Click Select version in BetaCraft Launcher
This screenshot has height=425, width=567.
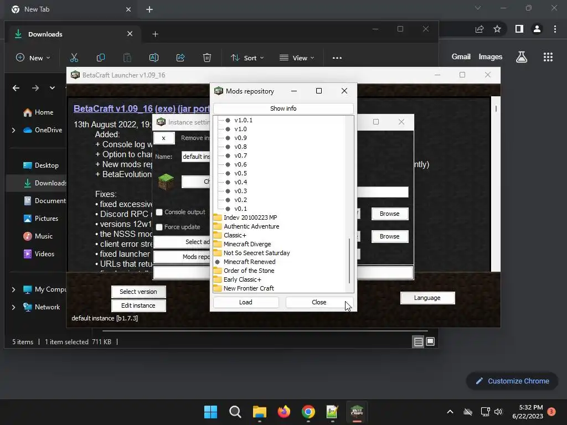click(138, 292)
